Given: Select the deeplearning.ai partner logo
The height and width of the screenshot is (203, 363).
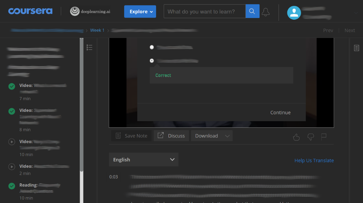Looking at the screenshot, I should [x=90, y=11].
